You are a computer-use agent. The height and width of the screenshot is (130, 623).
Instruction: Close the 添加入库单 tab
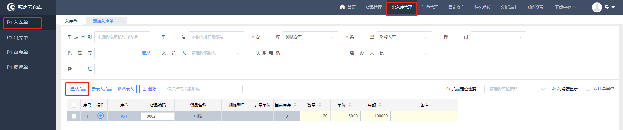tap(118, 21)
